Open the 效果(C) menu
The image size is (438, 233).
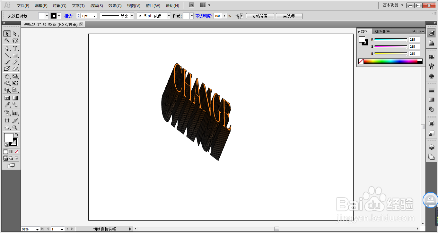point(115,5)
